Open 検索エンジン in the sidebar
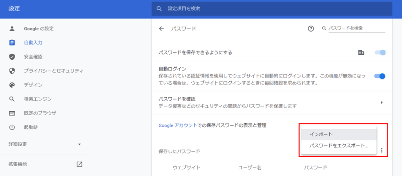This screenshot has height=176, width=402. [x=38, y=99]
